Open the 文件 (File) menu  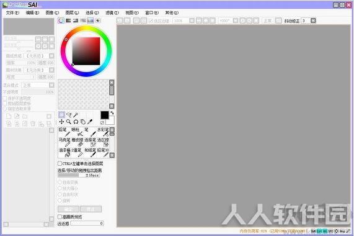pos(12,12)
